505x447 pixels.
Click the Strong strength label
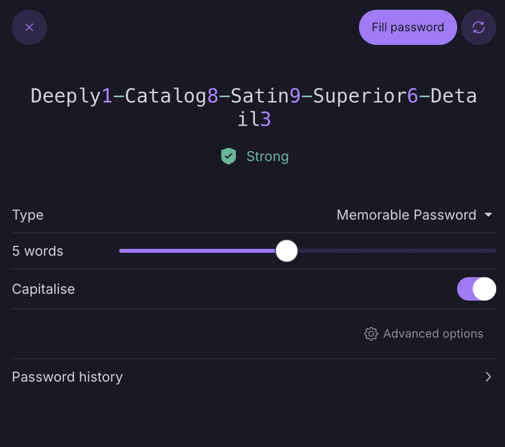tap(267, 157)
